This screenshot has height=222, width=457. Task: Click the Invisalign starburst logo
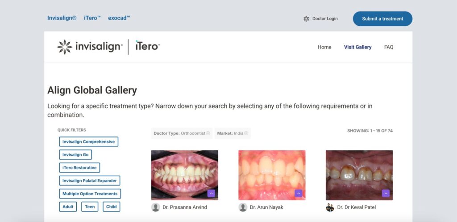click(65, 47)
